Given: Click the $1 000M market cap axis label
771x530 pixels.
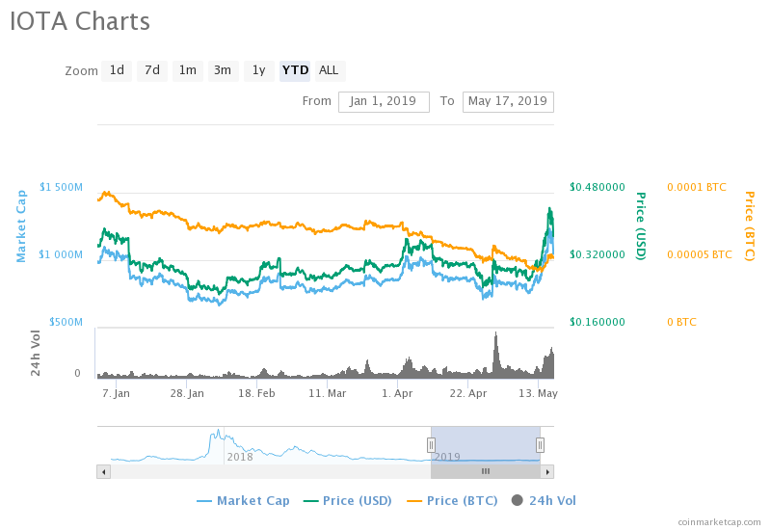Looking at the screenshot, I should pos(61,254).
